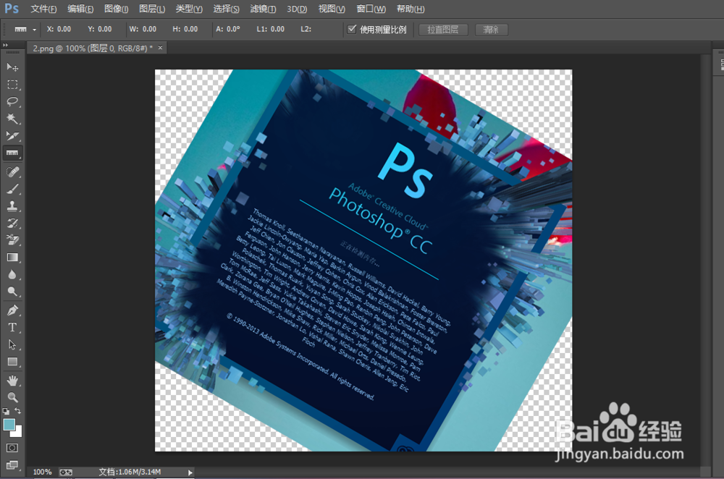Viewport: 724px width, 479px height.
Task: Expand the toolbox panel with double arrows
Action: click(6, 45)
